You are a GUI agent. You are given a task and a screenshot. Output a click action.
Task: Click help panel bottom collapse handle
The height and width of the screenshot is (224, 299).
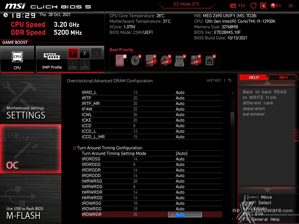coord(267,190)
